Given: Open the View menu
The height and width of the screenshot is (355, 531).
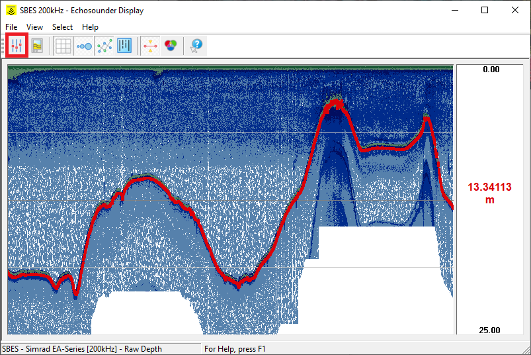Looking at the screenshot, I should point(34,27).
